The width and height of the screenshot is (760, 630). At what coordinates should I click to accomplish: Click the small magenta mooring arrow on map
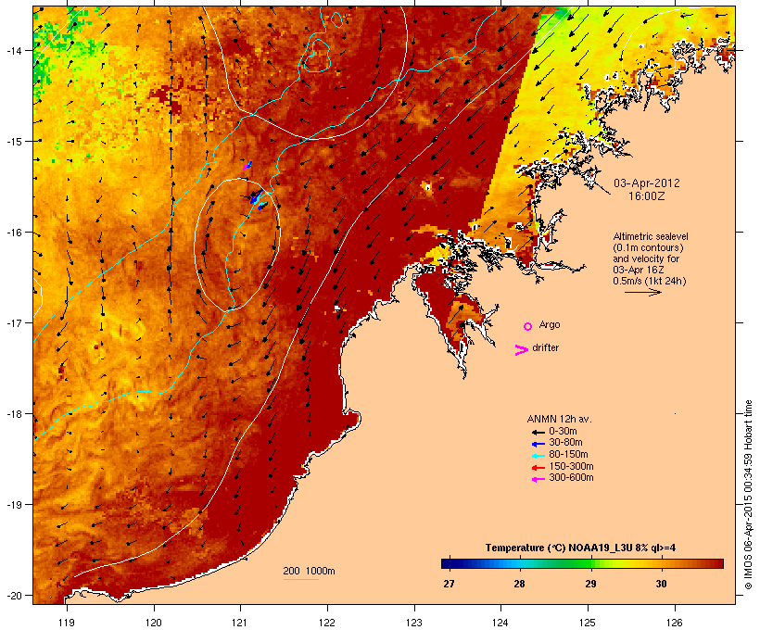point(247,166)
